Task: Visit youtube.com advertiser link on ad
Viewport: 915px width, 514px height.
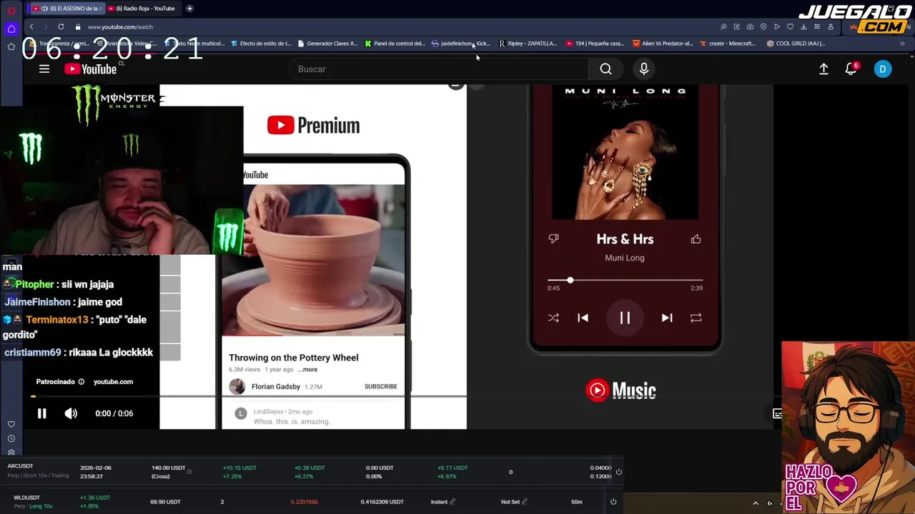Action: click(x=113, y=382)
